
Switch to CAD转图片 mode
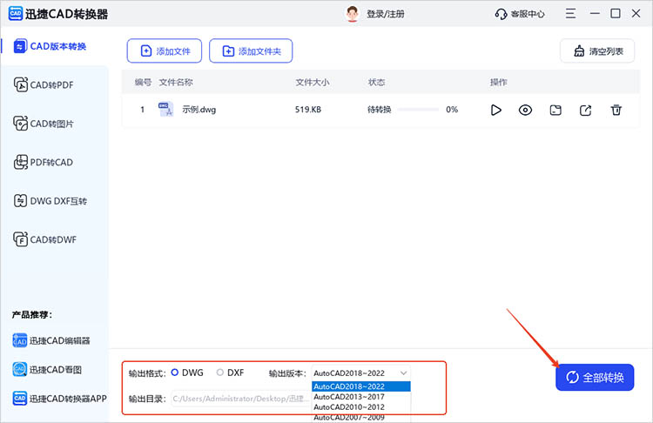[44, 124]
